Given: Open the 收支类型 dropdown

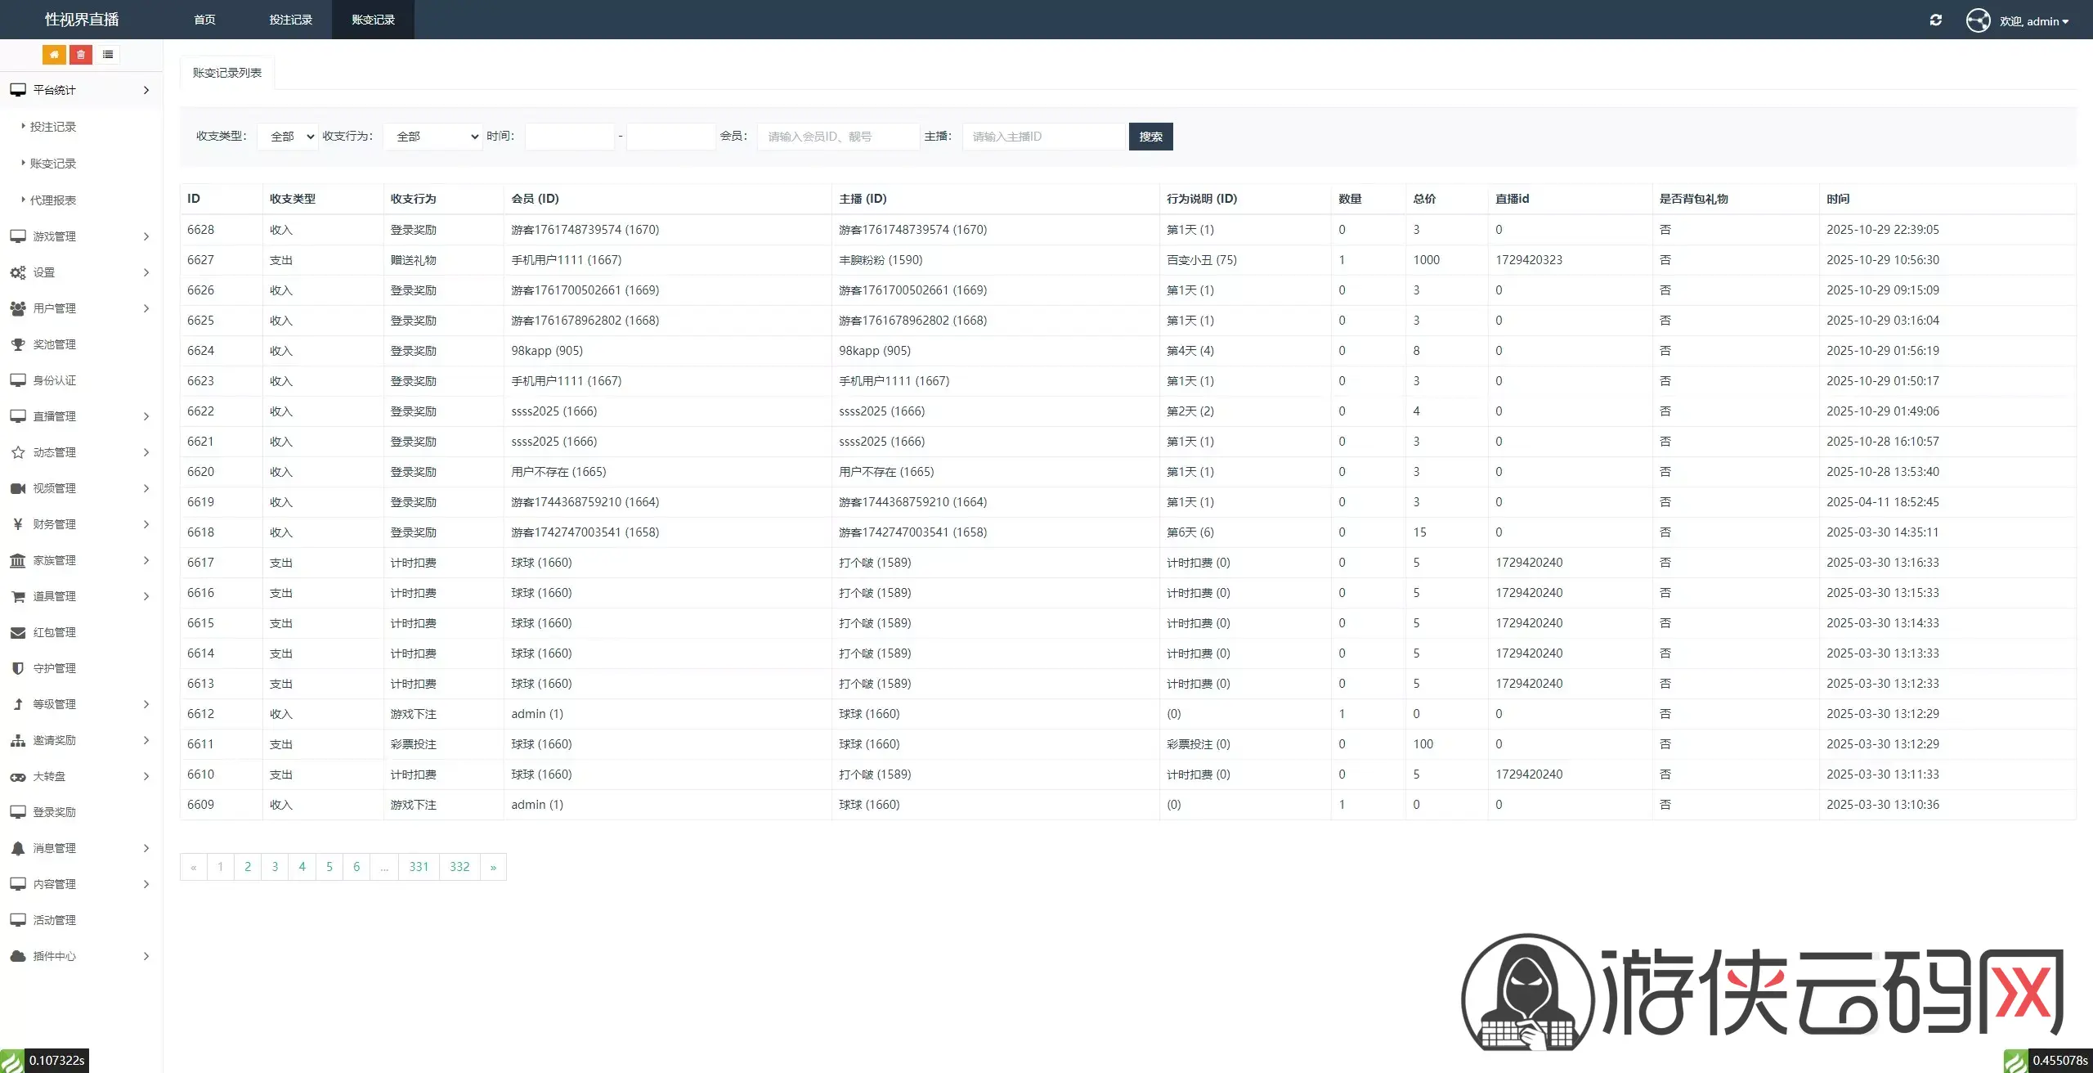Looking at the screenshot, I should (x=288, y=137).
